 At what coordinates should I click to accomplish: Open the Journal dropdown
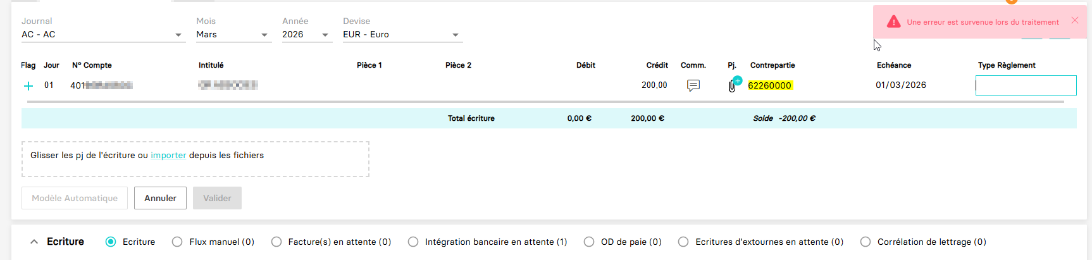click(x=178, y=35)
